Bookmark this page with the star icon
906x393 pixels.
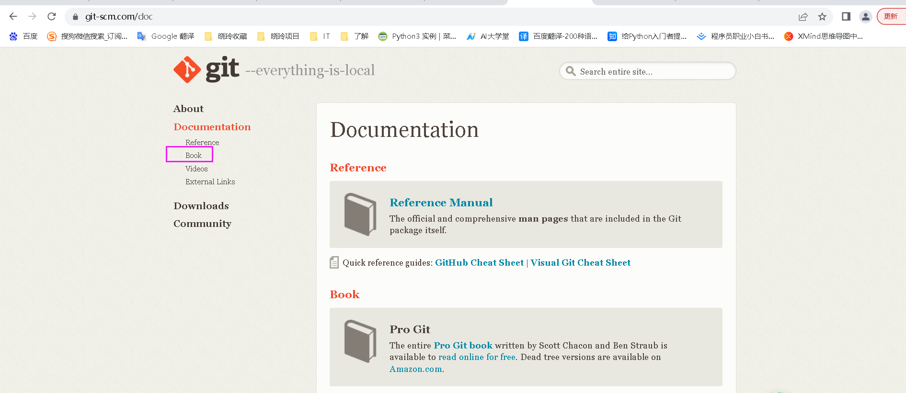(x=822, y=17)
